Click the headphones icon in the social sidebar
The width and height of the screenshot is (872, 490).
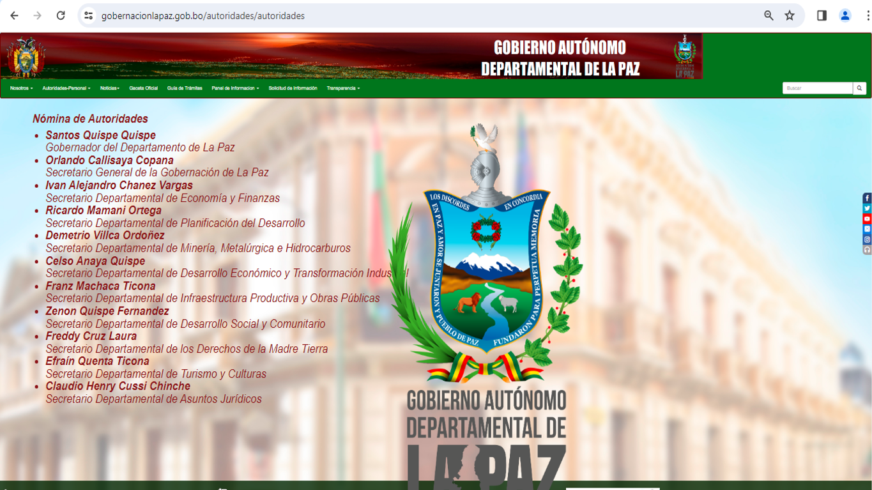(867, 250)
